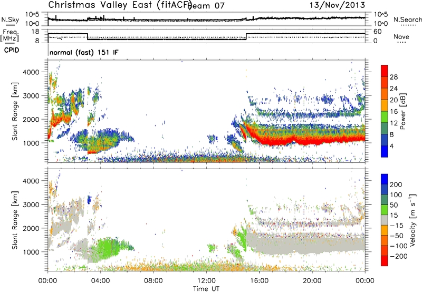Click 'Slant Range [km]' label of power panel
Image resolution: width=422 pixels, height=292 pixels.
(x=15, y=111)
